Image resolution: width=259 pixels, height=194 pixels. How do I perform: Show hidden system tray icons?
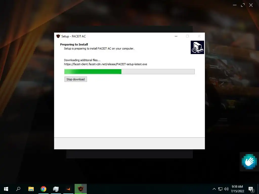[214, 189]
